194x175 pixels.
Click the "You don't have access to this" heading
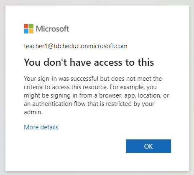tap(89, 62)
